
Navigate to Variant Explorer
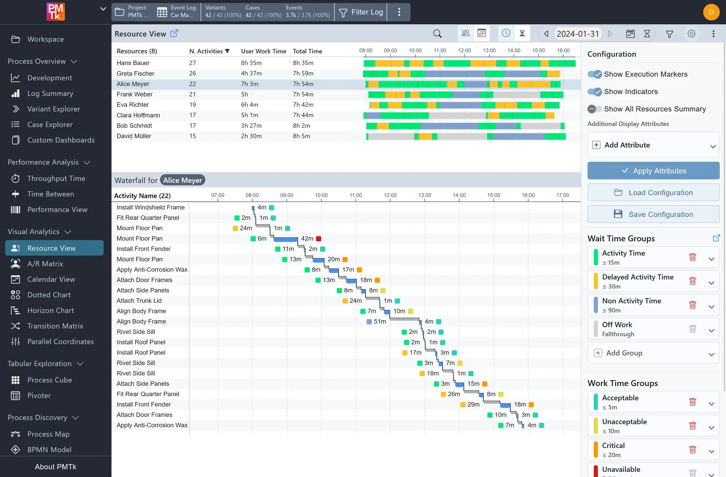[54, 109]
